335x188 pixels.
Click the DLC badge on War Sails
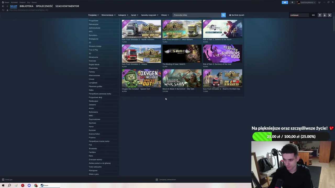165,72
